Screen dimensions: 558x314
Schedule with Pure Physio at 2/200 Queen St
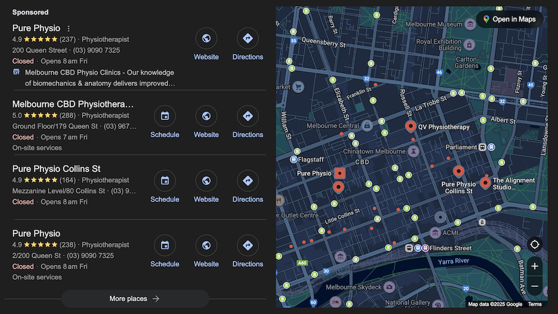point(165,252)
